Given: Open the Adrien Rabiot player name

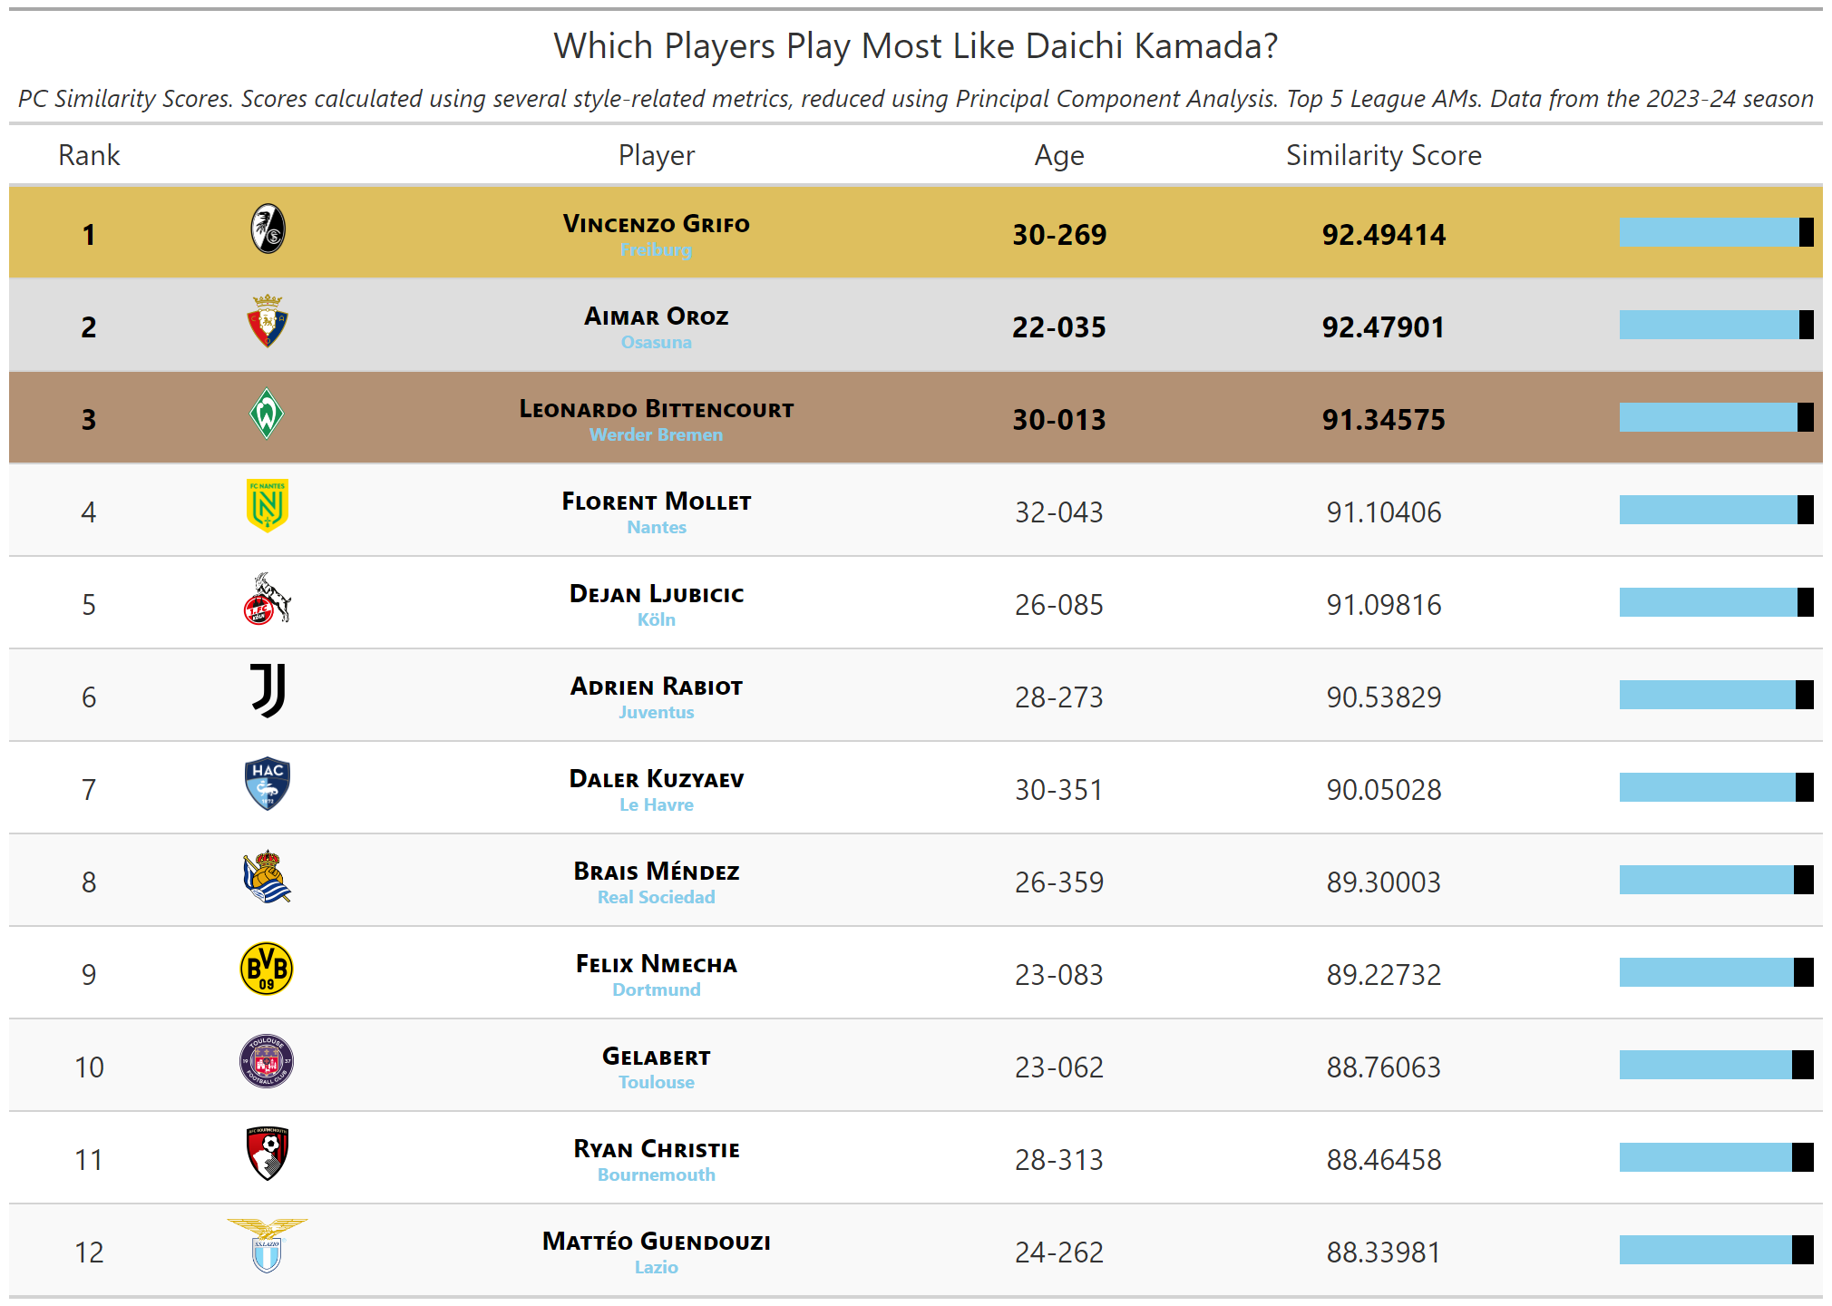Looking at the screenshot, I should coord(657,687).
